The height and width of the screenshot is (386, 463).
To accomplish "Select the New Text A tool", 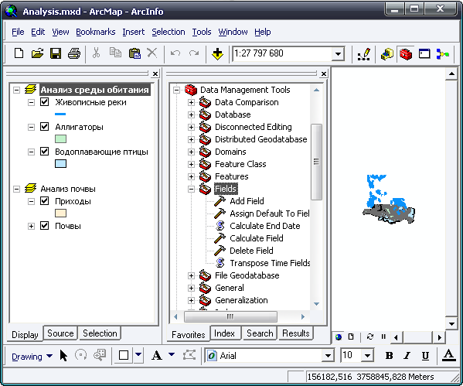I will tap(157, 355).
